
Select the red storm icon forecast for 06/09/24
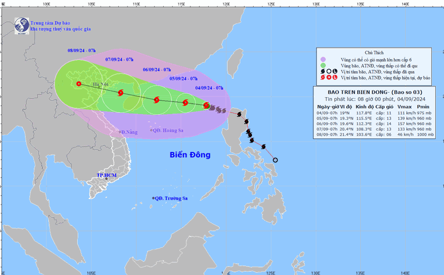tap(155, 100)
